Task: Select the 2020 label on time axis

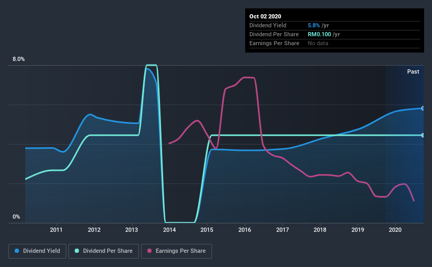Action: point(395,230)
